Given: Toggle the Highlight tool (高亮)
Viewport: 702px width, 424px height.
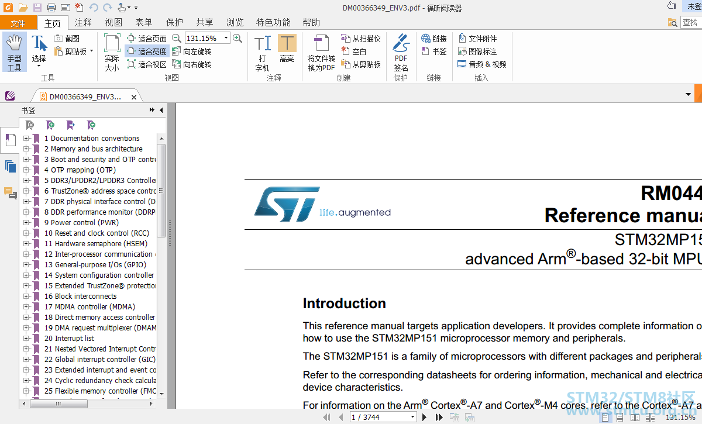Looking at the screenshot, I should pyautogui.click(x=287, y=49).
